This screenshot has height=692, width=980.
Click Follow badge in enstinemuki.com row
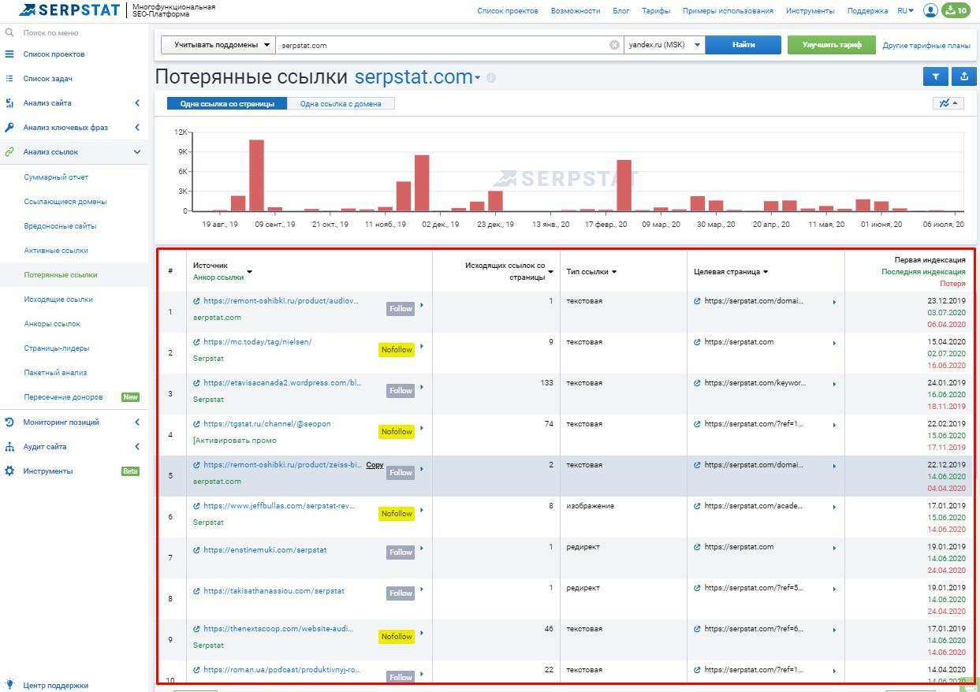tap(401, 552)
